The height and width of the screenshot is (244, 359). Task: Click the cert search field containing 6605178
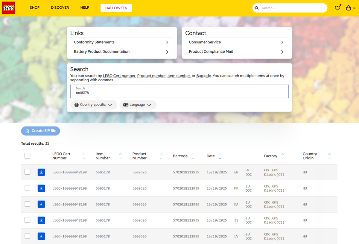[180, 91]
